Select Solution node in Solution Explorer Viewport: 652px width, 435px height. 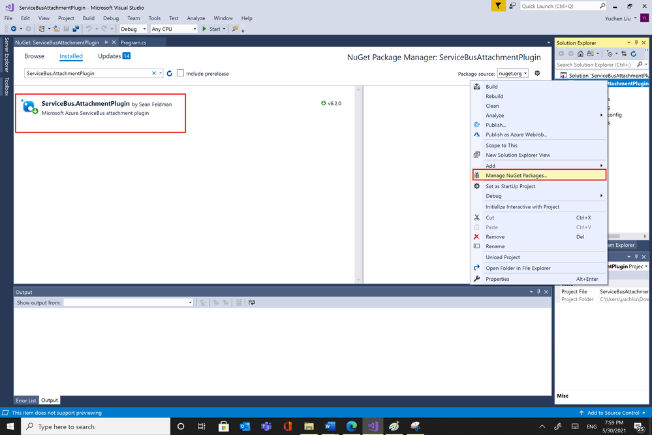604,75
